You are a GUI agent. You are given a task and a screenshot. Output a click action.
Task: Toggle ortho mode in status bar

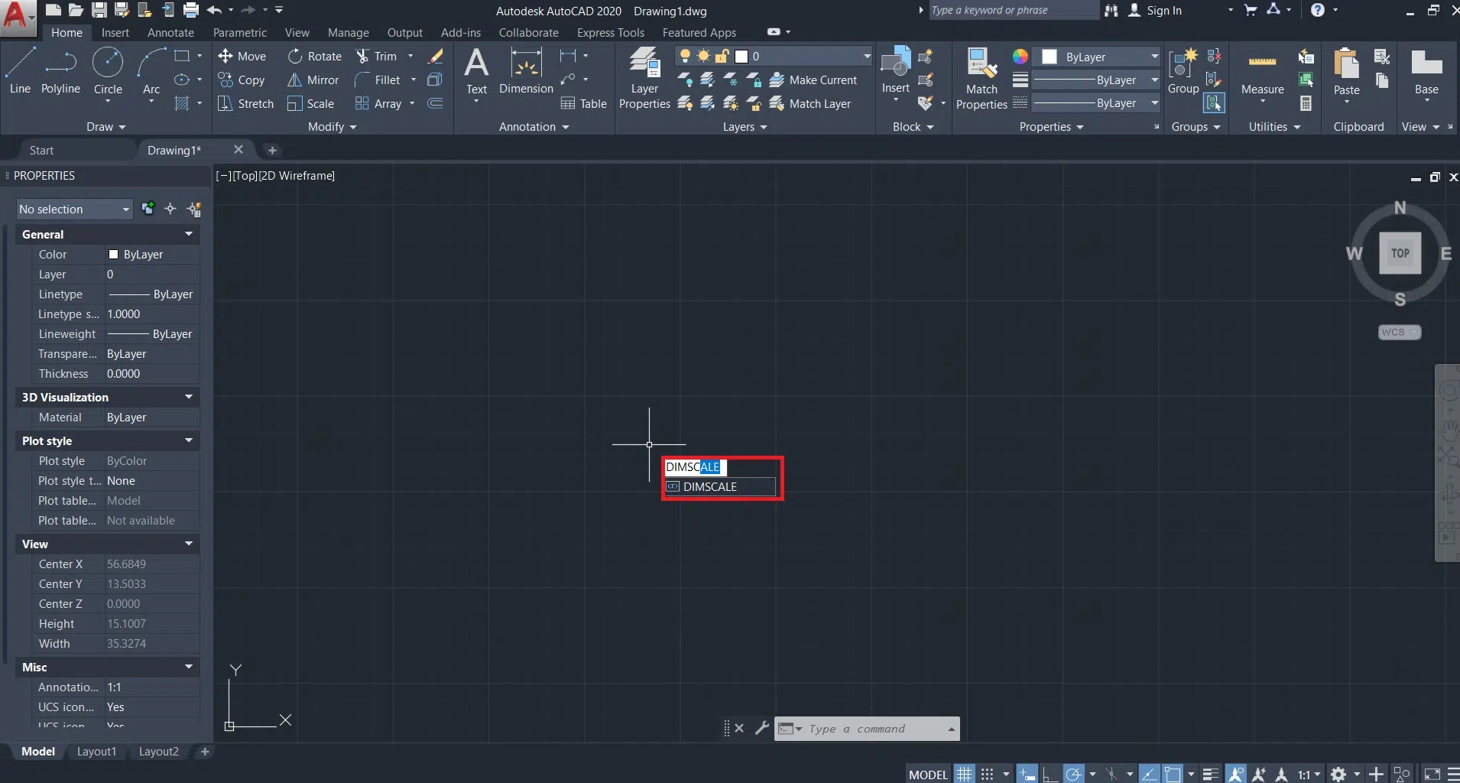coord(1050,774)
